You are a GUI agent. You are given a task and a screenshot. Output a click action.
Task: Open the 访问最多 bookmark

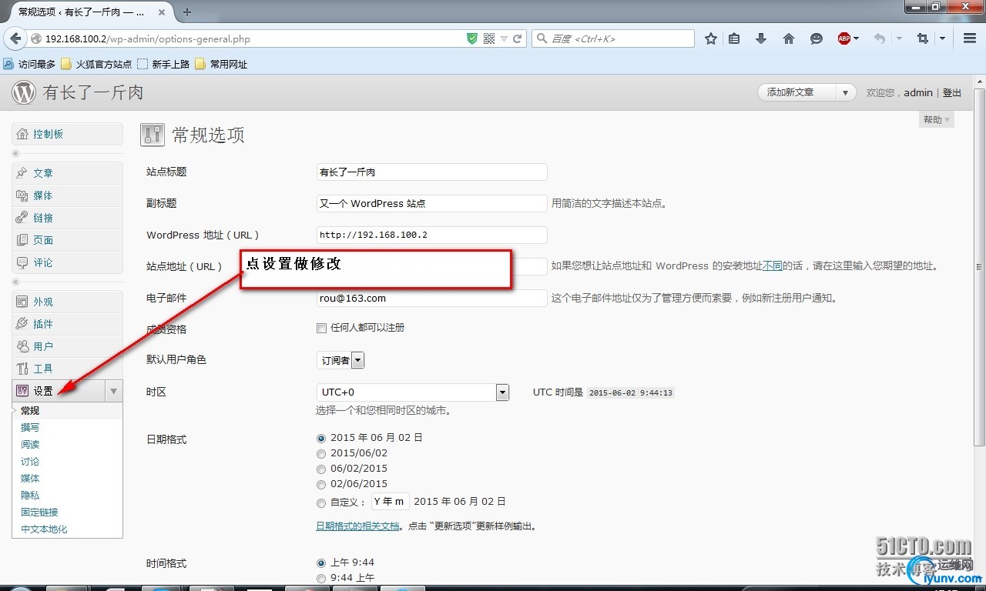click(29, 64)
